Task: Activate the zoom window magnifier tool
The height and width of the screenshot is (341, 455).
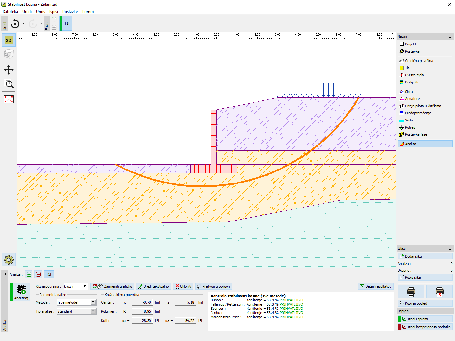Action: [x=9, y=84]
